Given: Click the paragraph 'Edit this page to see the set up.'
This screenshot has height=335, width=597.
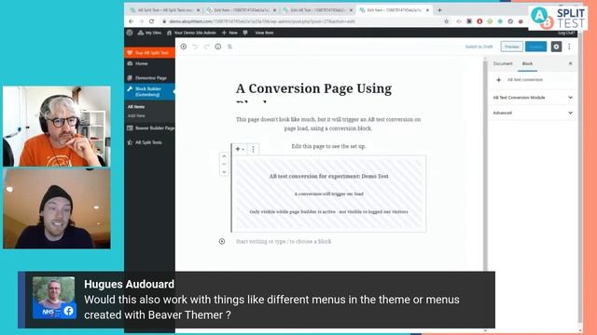Looking at the screenshot, I should (328, 146).
